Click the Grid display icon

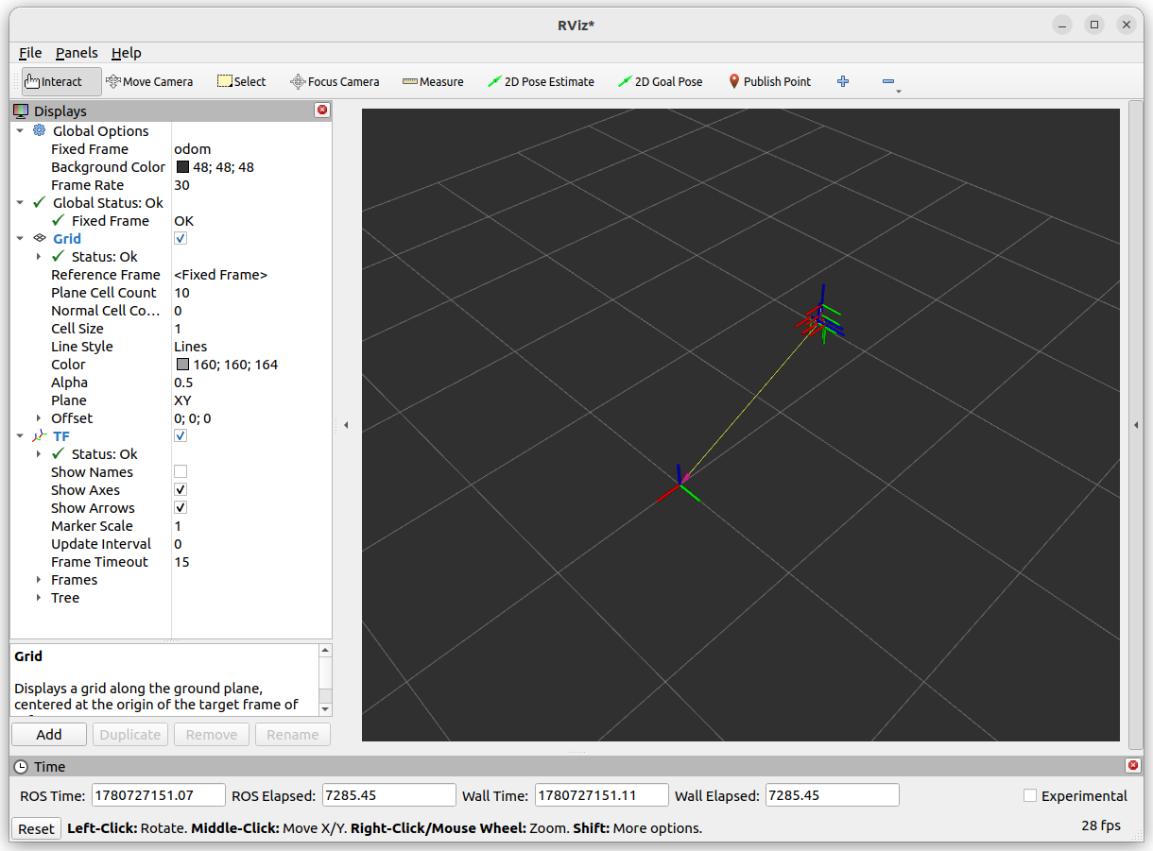coord(39,238)
